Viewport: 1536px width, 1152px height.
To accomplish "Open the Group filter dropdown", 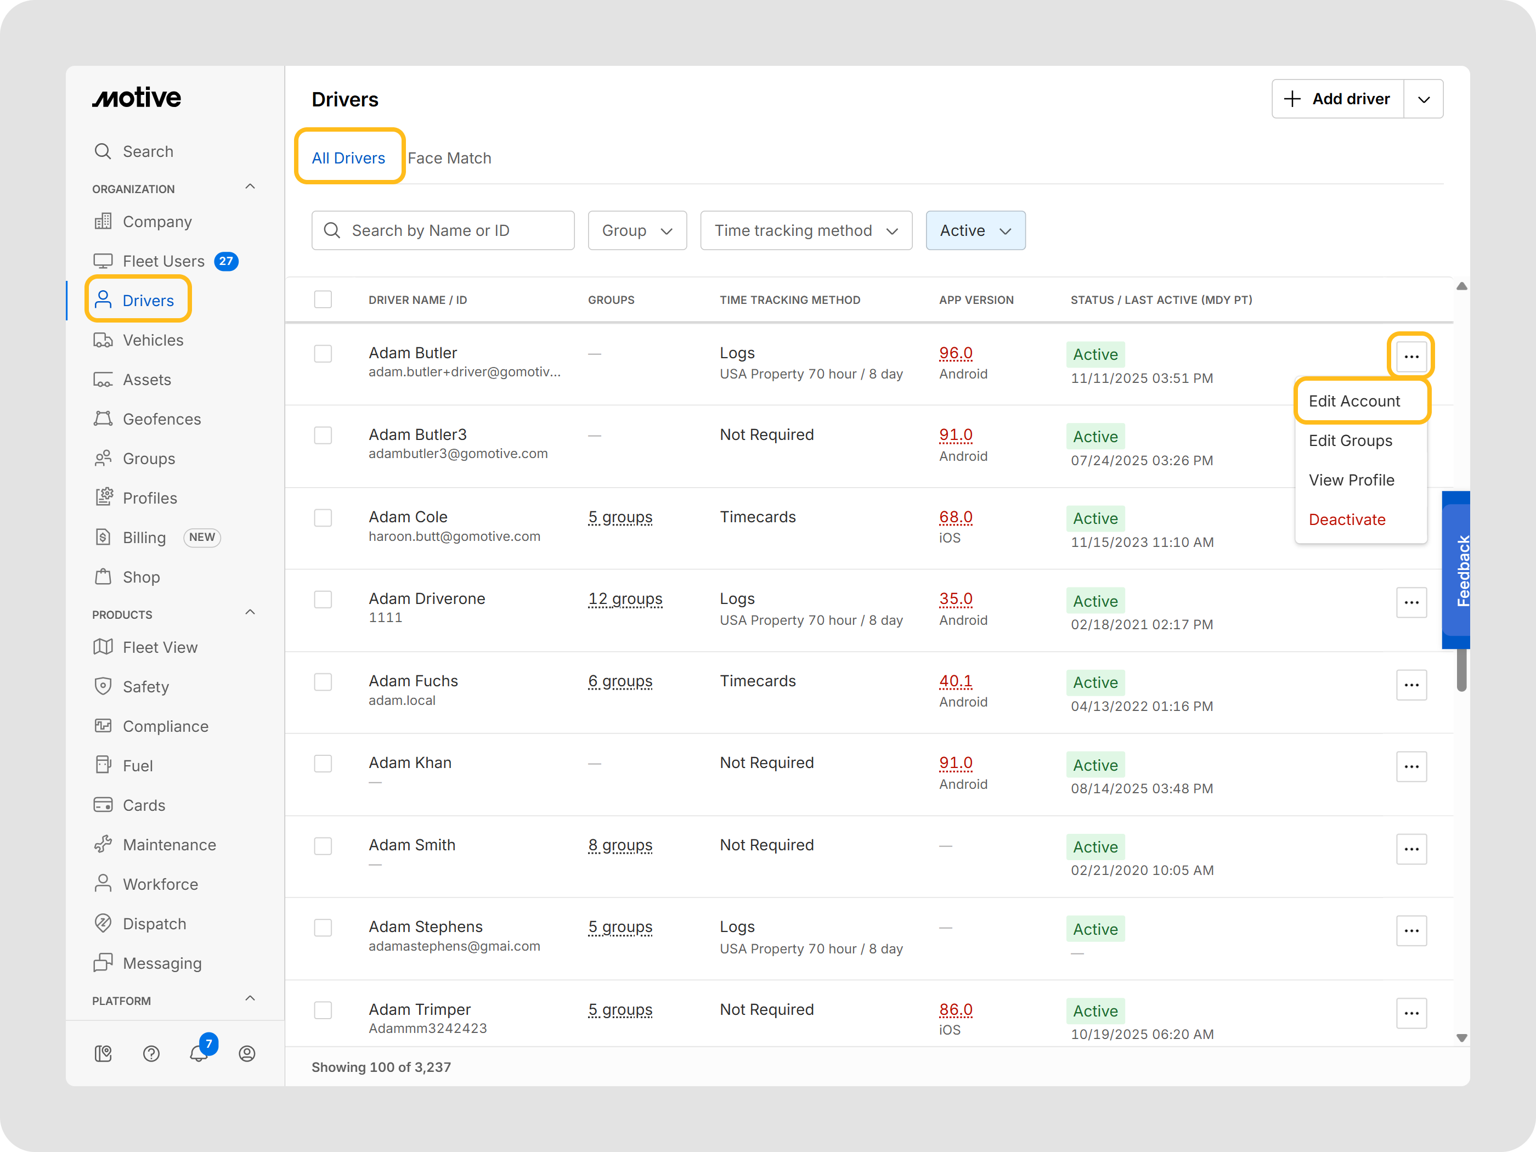I will 637,230.
